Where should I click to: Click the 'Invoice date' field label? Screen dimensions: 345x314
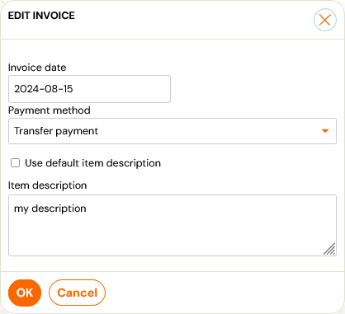point(37,68)
